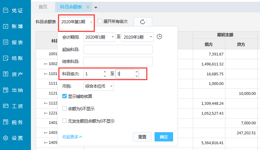Click the refresh icon button
The image size is (260, 150).
coord(143,22)
